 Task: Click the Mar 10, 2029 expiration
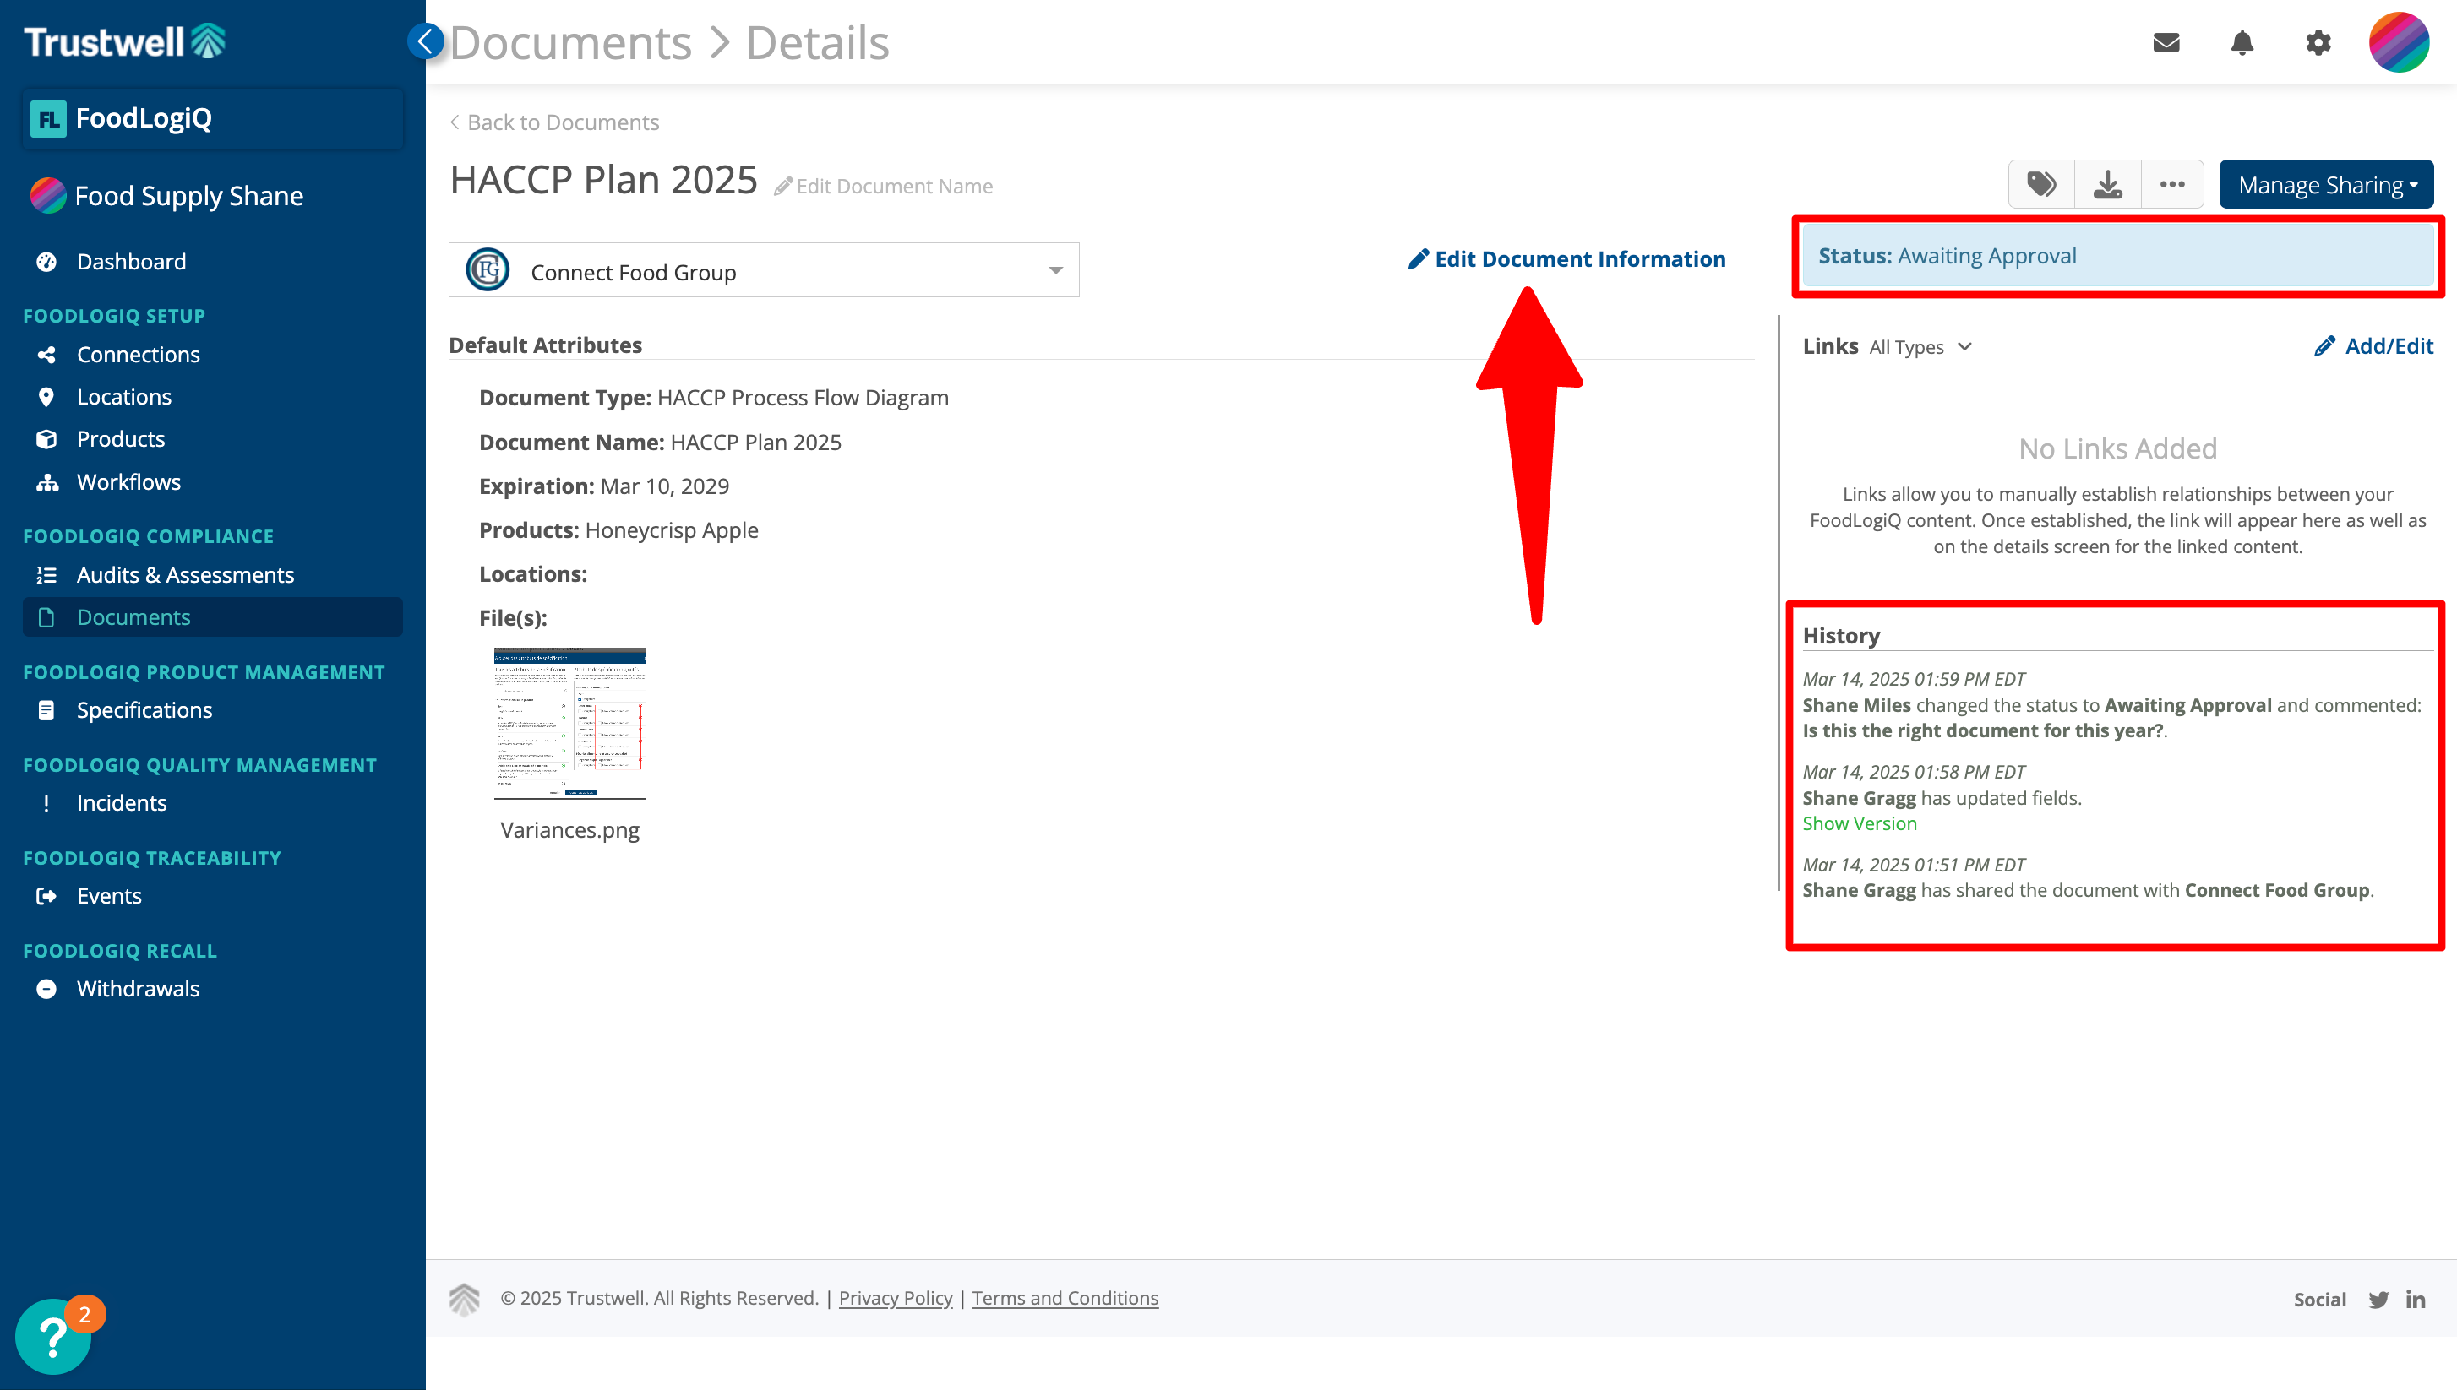coord(665,486)
